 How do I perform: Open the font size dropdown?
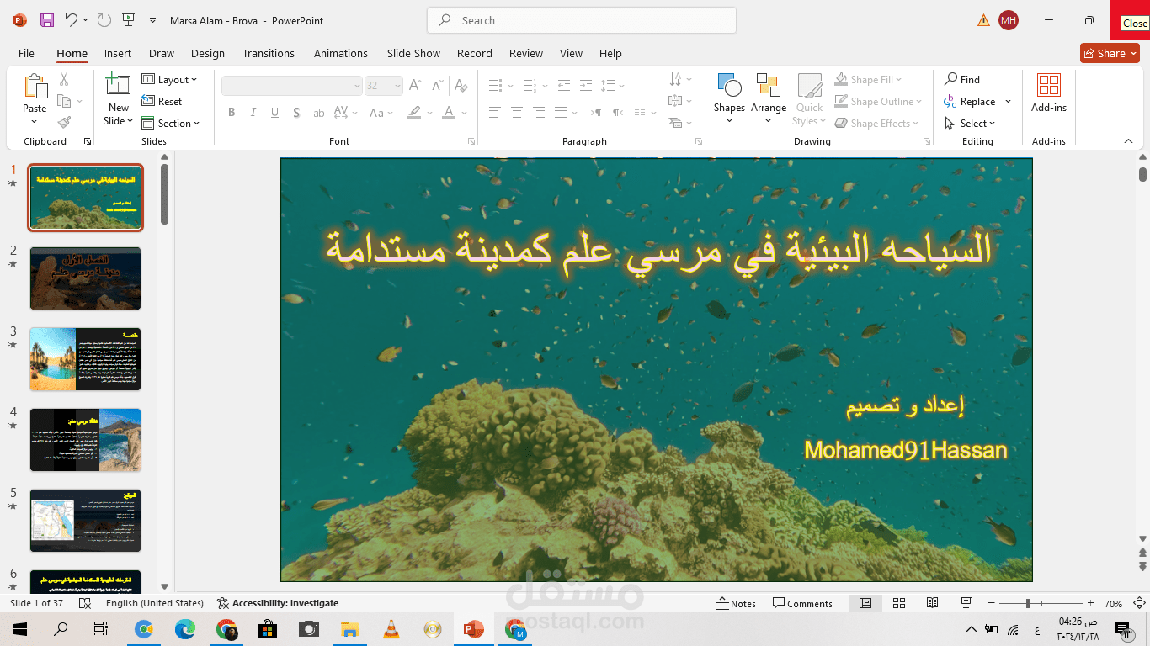[x=397, y=86]
